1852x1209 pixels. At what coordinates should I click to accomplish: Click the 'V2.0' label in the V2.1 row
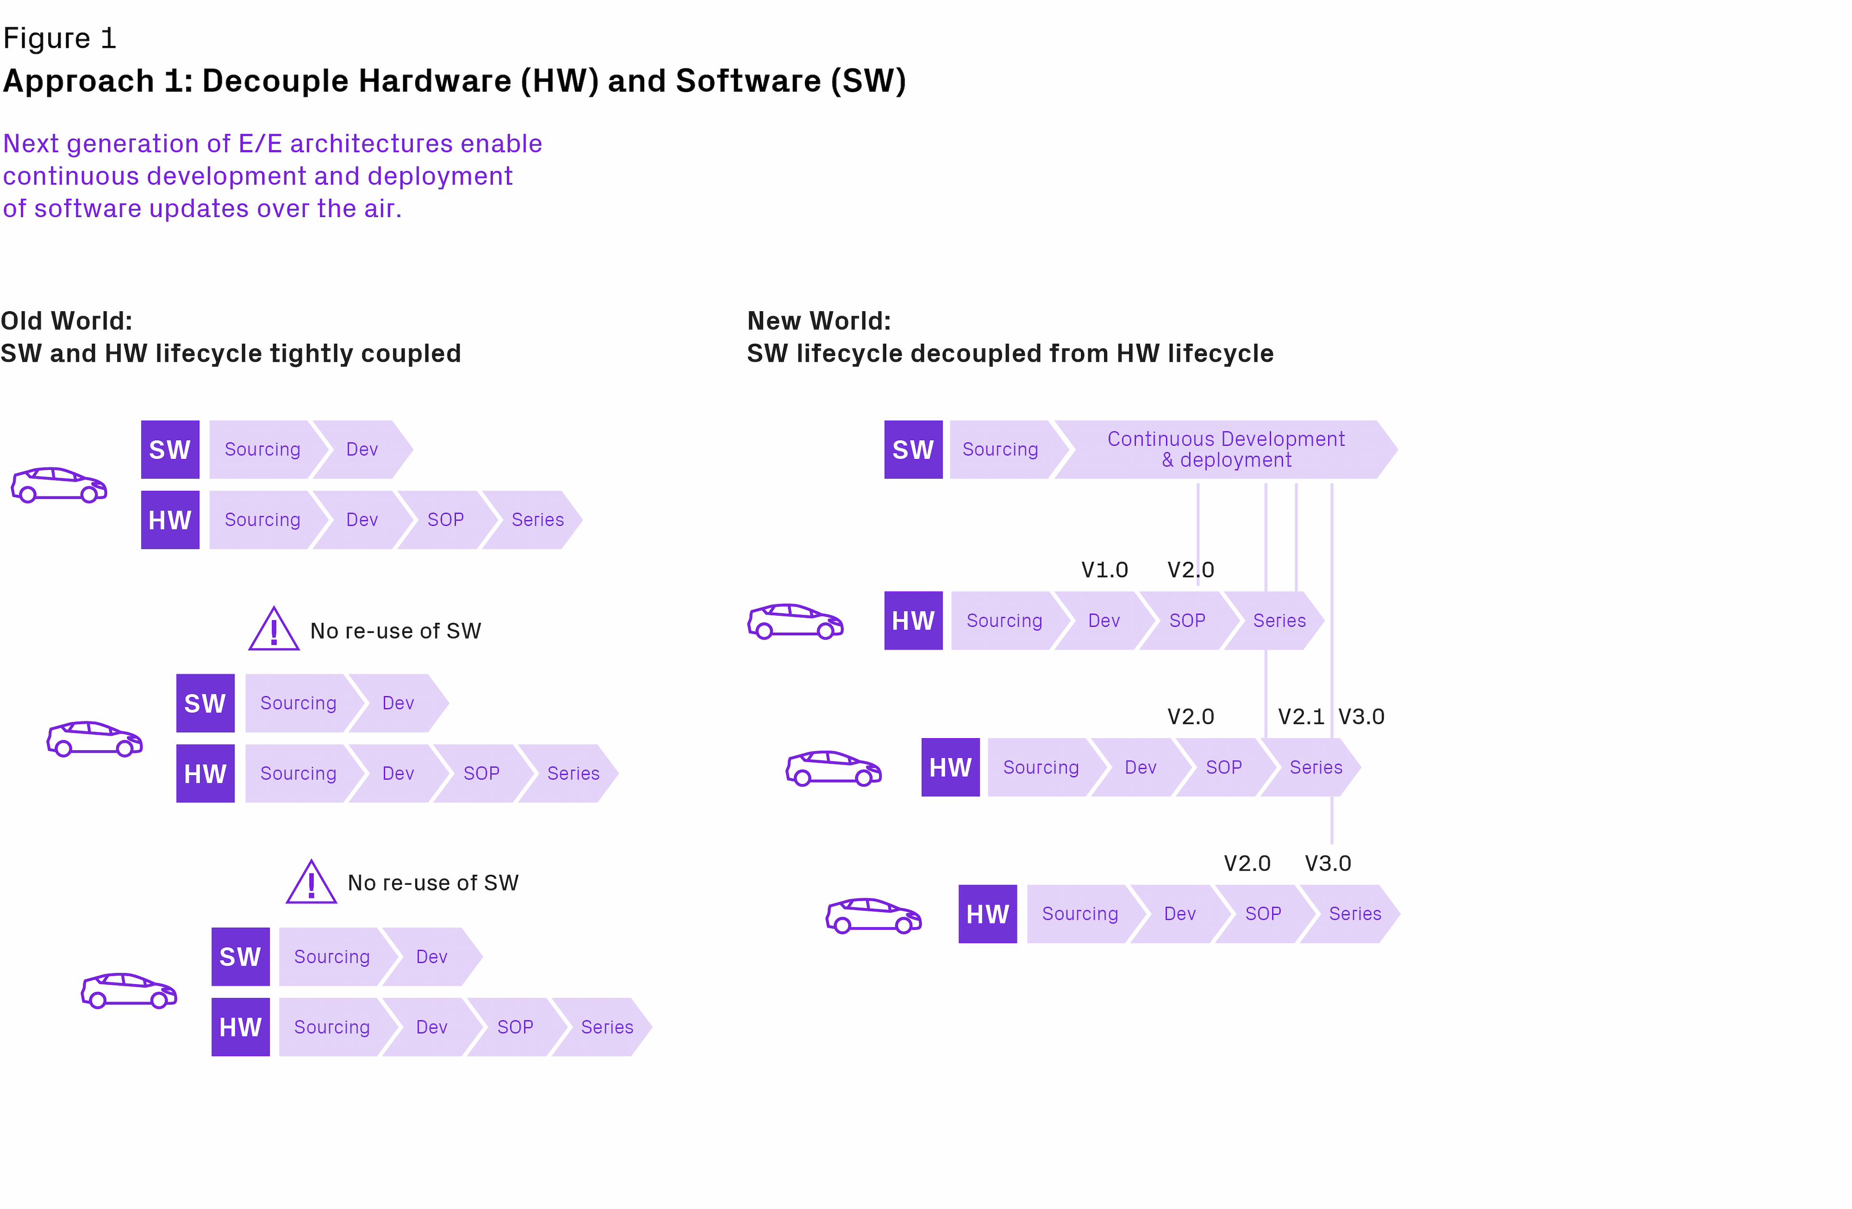(x=1191, y=717)
